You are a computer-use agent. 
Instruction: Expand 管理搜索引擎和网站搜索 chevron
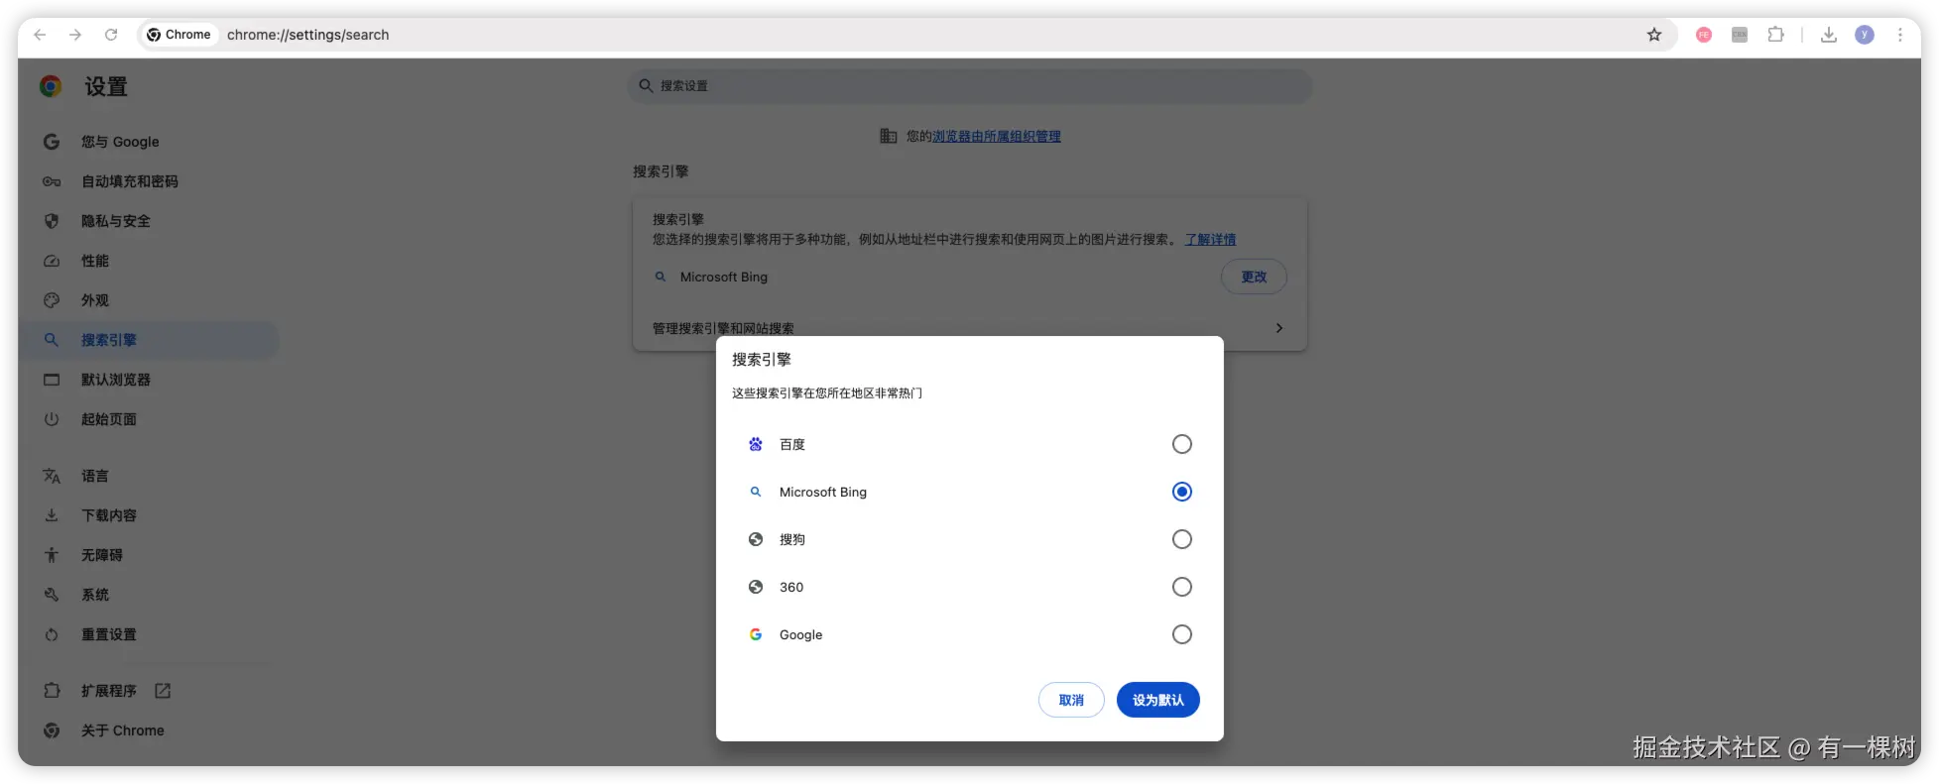[1279, 328]
